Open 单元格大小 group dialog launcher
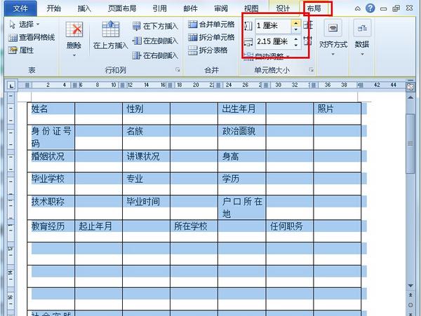421x316 pixels. coord(311,69)
